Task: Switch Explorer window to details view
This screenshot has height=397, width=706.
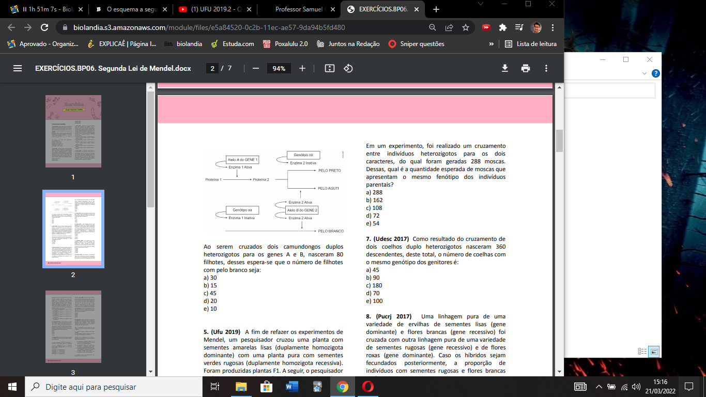Action: pos(642,352)
